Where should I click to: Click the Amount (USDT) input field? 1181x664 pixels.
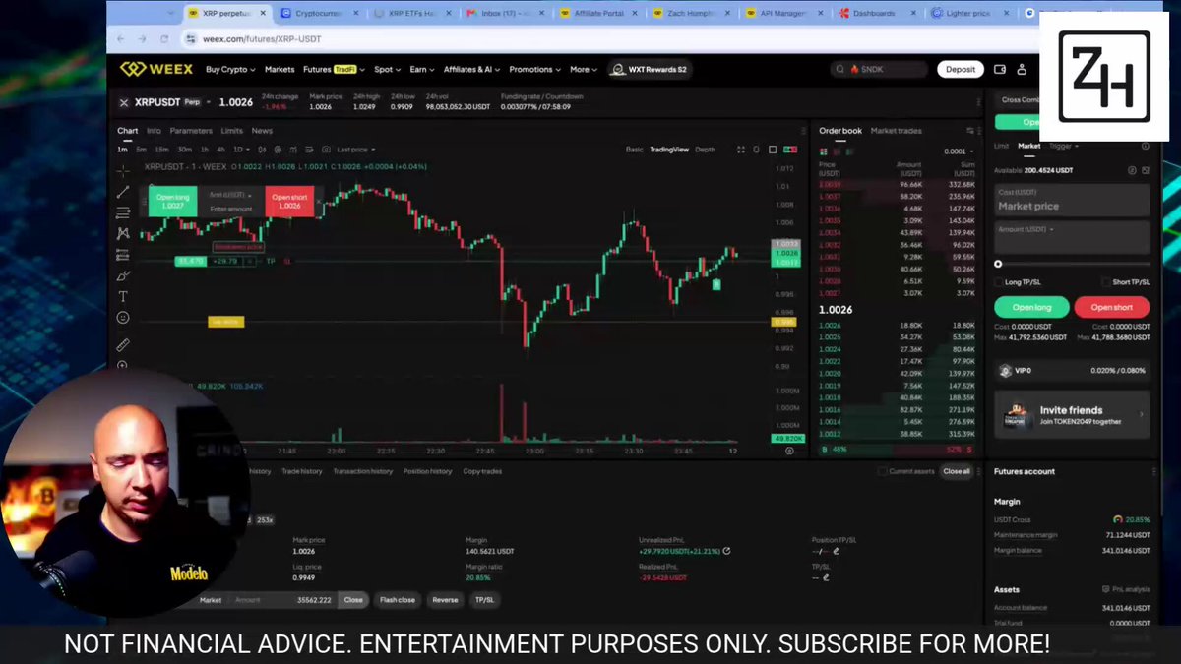click(x=1072, y=237)
